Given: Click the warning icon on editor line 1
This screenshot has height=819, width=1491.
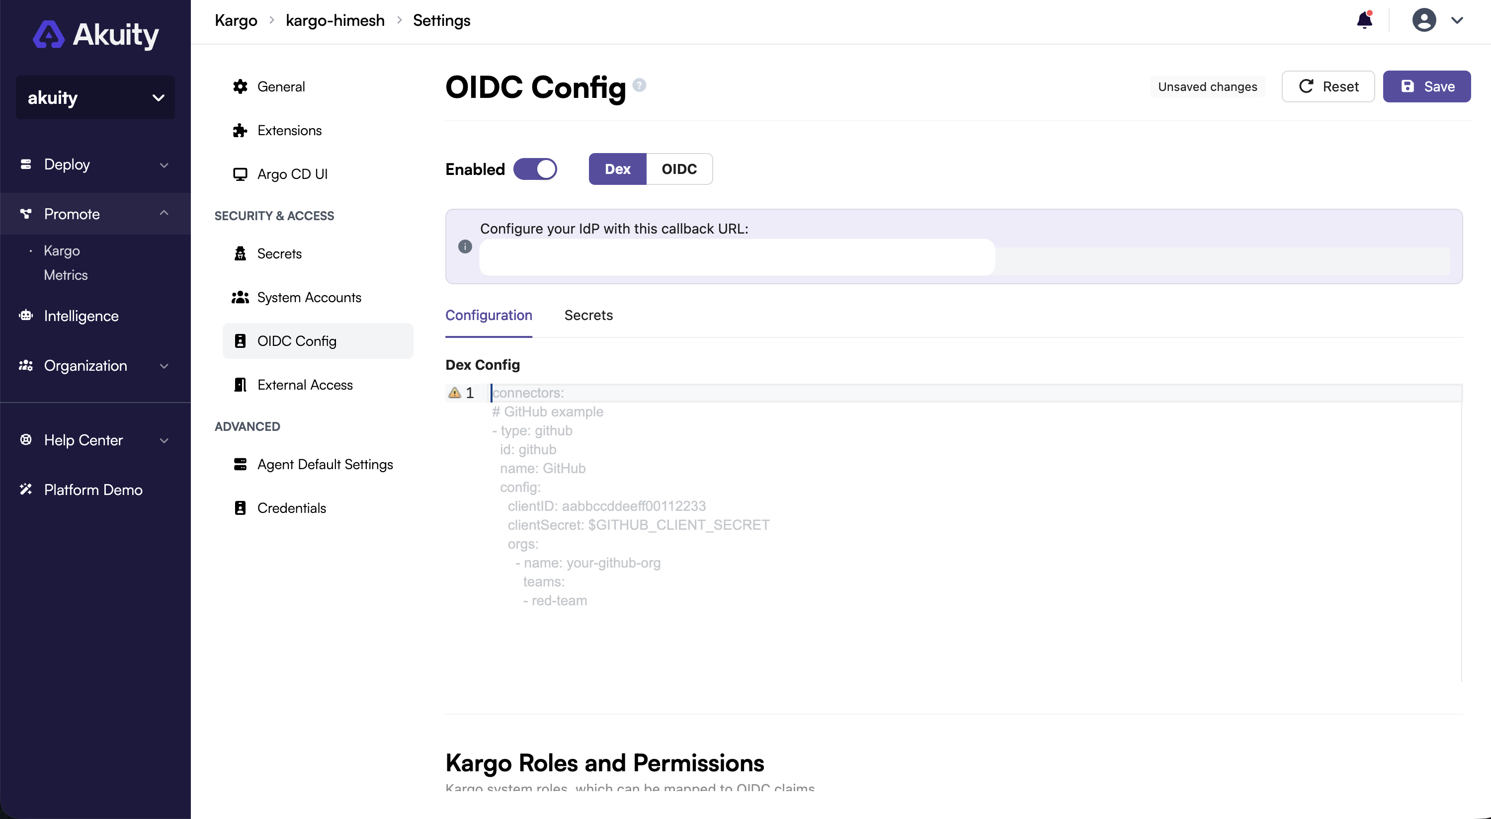Looking at the screenshot, I should 454,393.
